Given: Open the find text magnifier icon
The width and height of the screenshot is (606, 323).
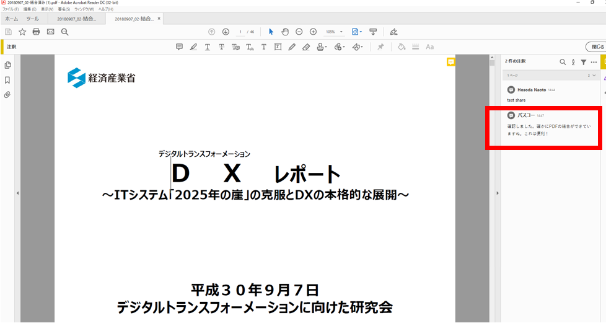Looking at the screenshot, I should pos(64,32).
